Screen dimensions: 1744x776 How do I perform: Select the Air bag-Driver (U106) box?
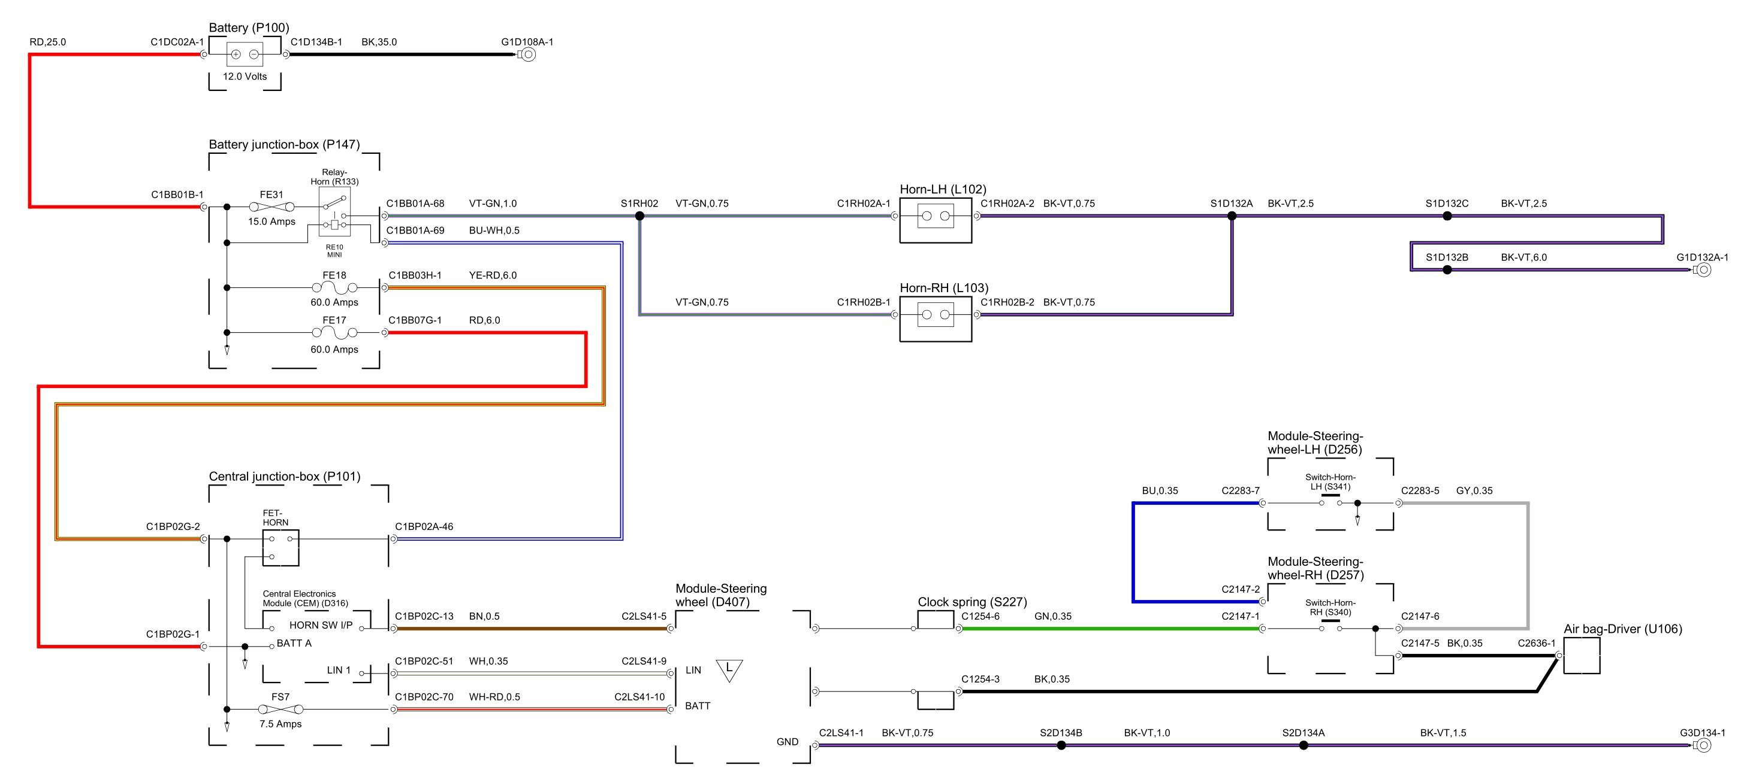(x=1582, y=655)
